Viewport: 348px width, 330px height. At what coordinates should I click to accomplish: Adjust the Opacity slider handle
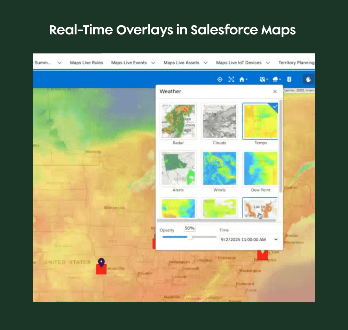190,237
